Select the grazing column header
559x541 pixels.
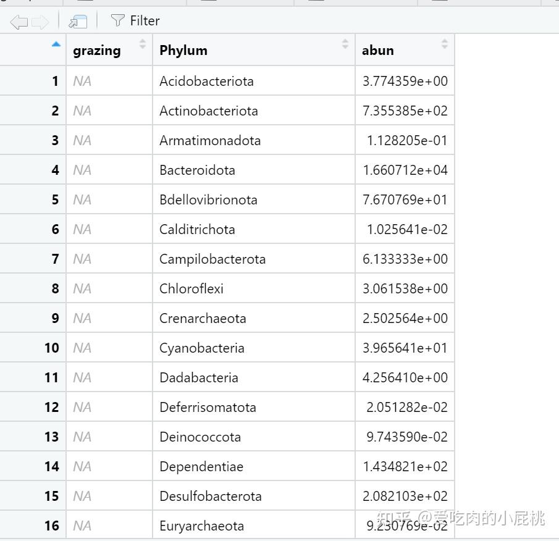109,50
